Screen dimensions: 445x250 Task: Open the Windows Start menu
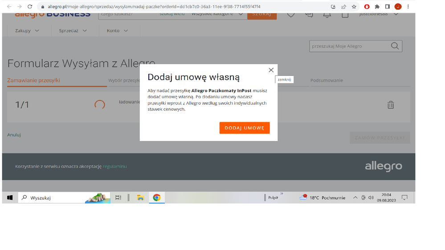pos(10,198)
